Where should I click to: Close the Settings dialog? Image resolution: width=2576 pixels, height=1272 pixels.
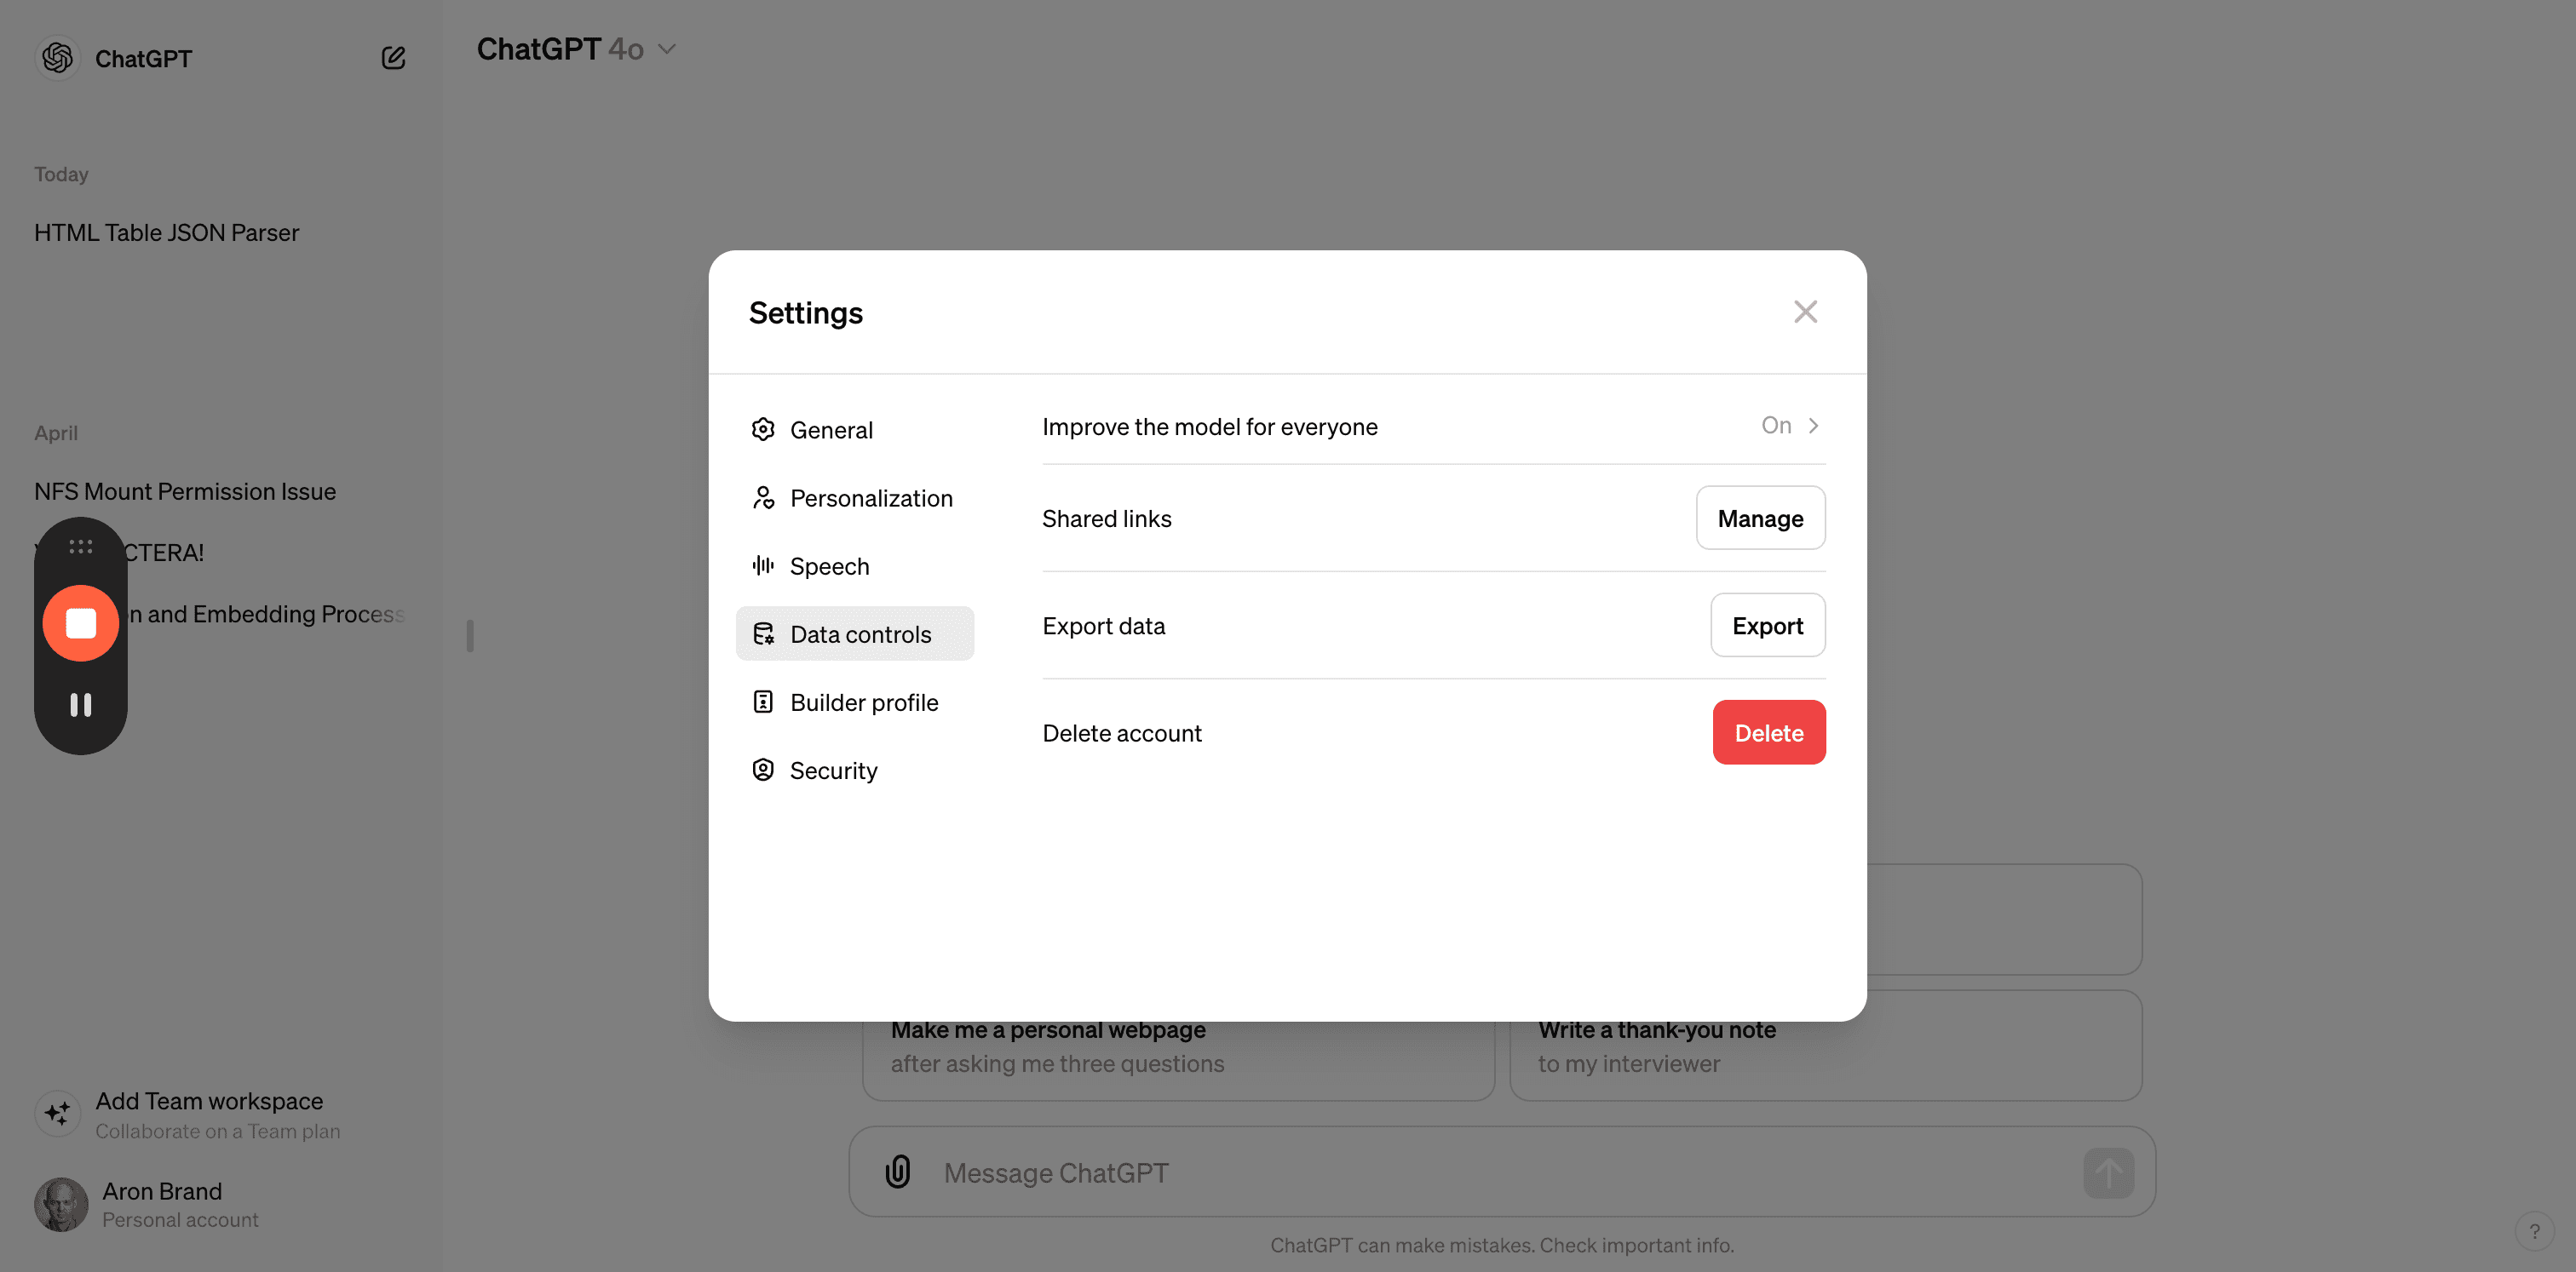(1805, 312)
